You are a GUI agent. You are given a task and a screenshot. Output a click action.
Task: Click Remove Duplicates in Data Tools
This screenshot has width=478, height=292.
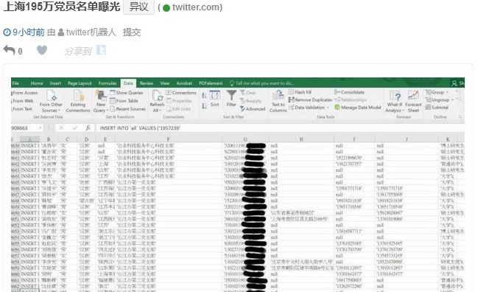pyautogui.click(x=310, y=100)
